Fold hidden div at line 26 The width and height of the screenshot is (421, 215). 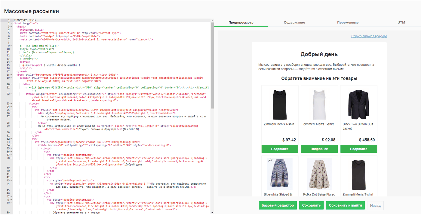point(11,113)
